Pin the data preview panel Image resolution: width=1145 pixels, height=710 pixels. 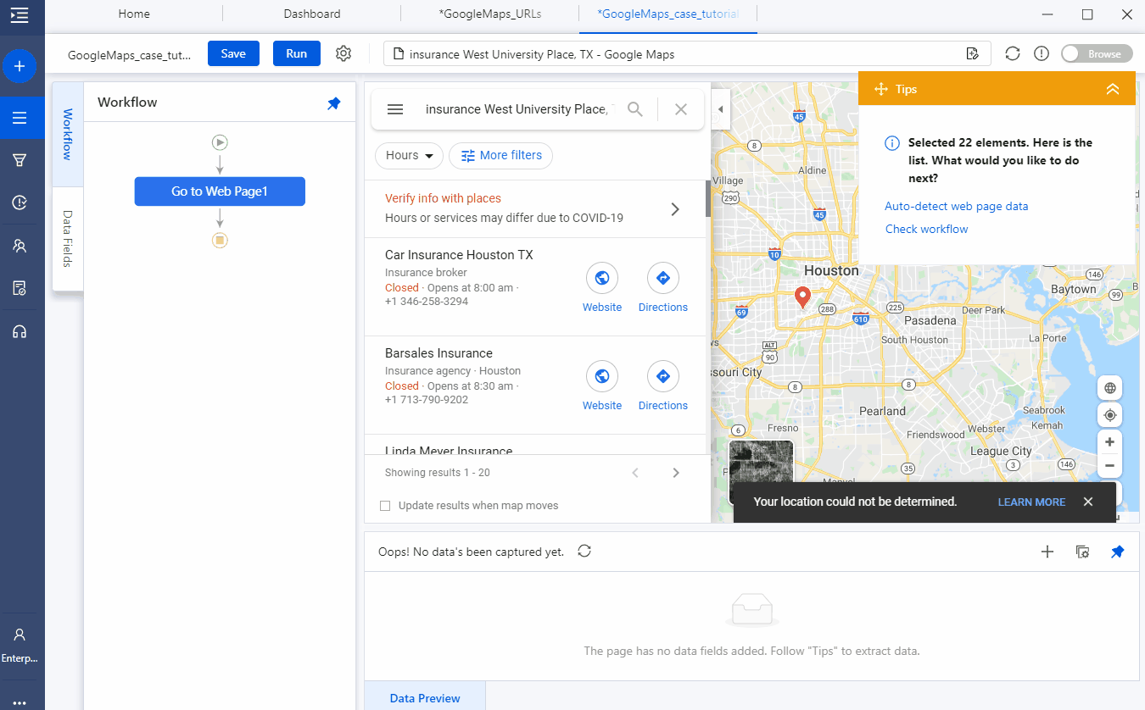point(1118,552)
